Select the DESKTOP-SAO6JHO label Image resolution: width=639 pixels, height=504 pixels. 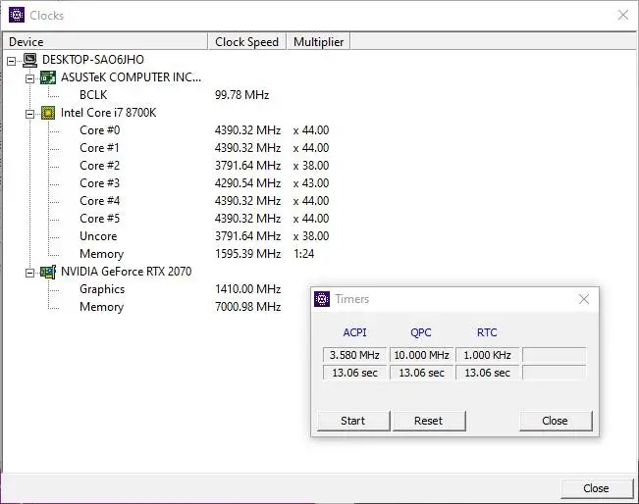click(x=93, y=60)
